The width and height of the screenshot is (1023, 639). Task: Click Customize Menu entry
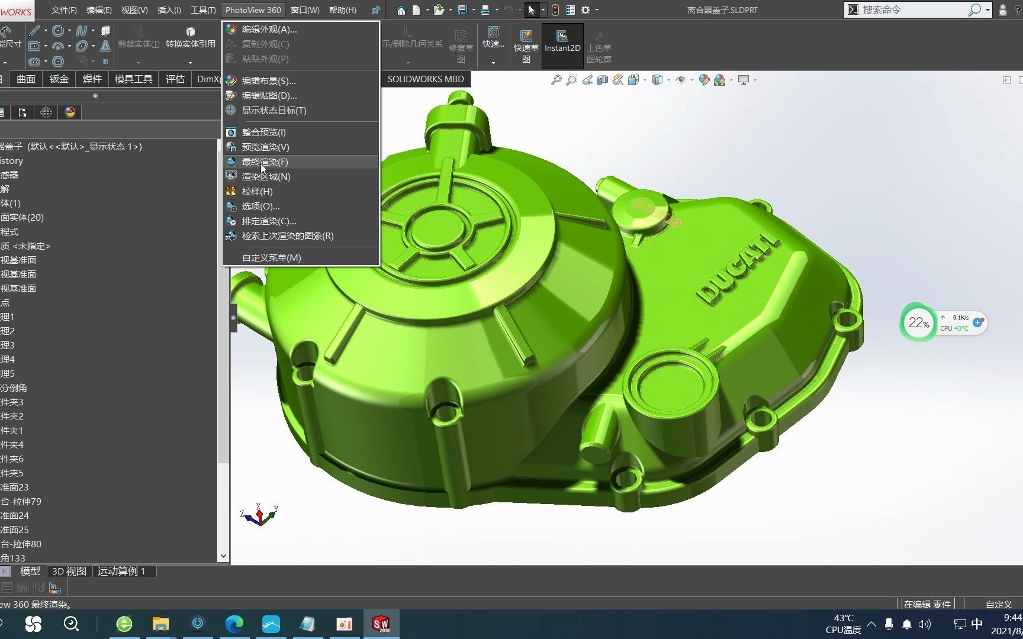[x=300, y=257]
